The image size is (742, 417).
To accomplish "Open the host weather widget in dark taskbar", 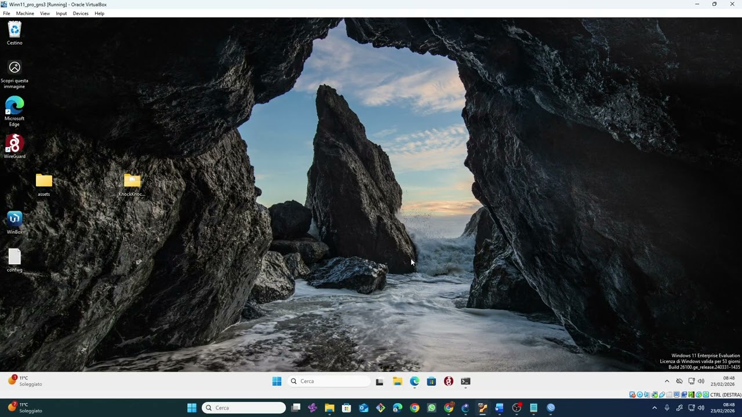I will pyautogui.click(x=25, y=407).
